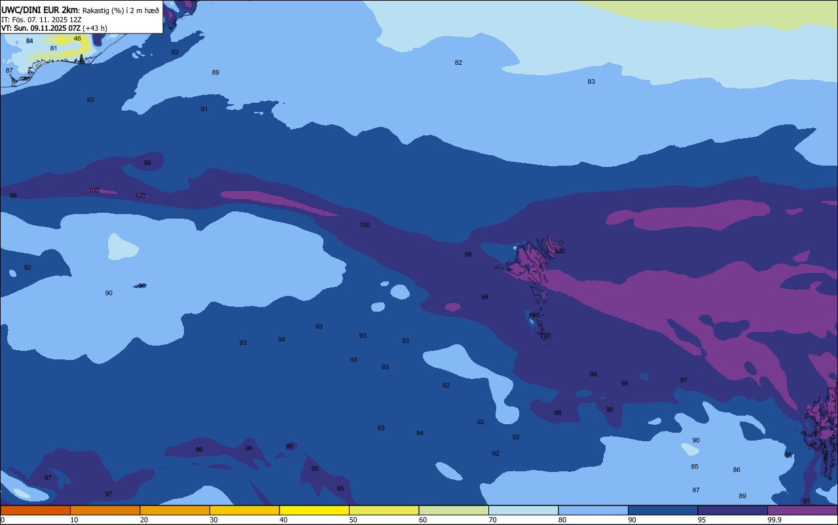
Task: Click the legend tick label '70'
Action: coord(492,520)
